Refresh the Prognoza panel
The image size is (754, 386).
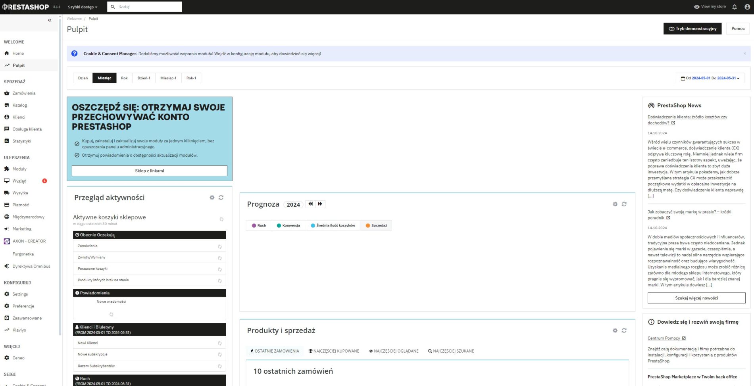[624, 204]
